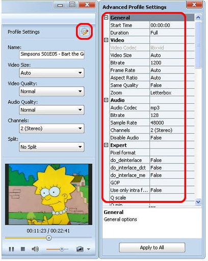Minimize the main window
Viewport: 208px width, 261px height.
(x=60, y=5)
